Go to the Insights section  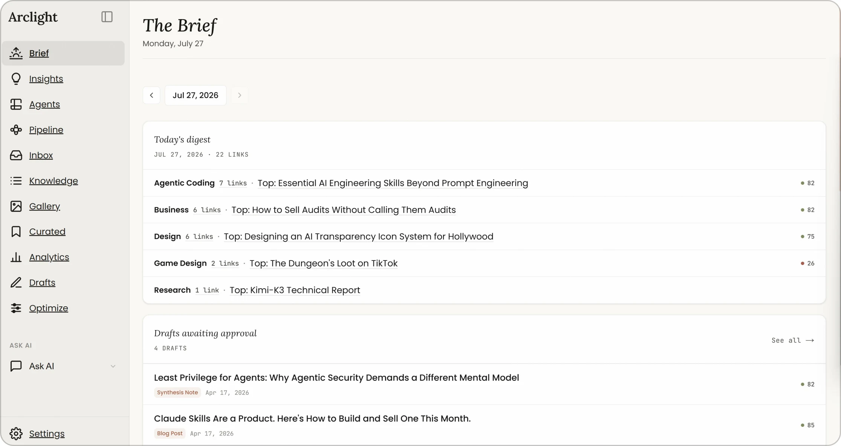46,79
